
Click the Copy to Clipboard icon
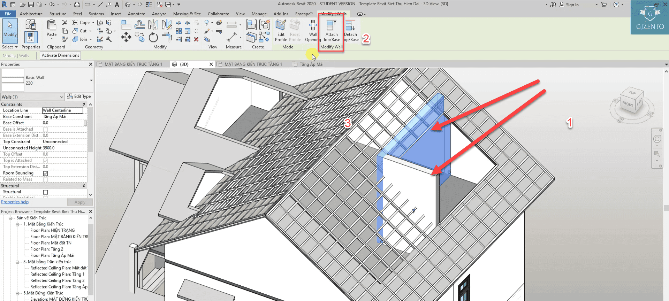[x=65, y=31]
